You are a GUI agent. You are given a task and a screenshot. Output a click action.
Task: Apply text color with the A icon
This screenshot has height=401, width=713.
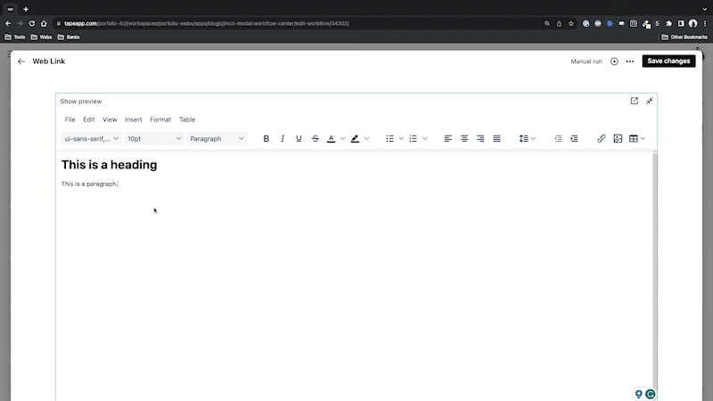pyautogui.click(x=331, y=139)
